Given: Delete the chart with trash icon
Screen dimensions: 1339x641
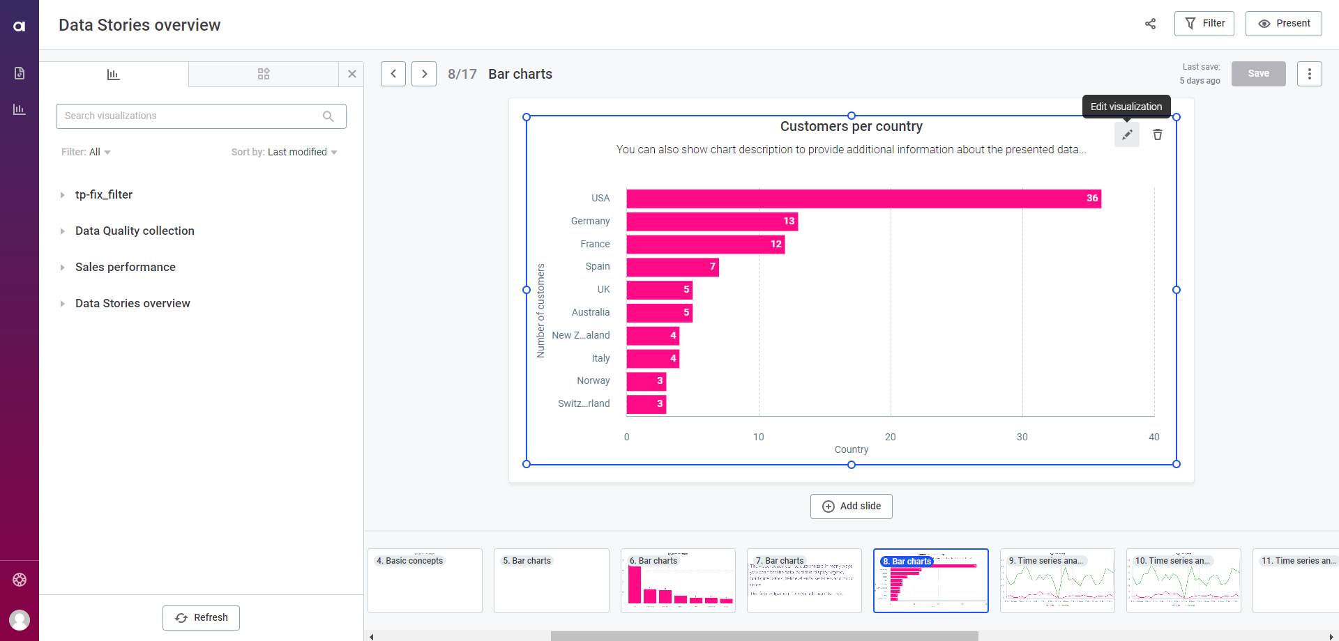Looking at the screenshot, I should click(x=1157, y=134).
